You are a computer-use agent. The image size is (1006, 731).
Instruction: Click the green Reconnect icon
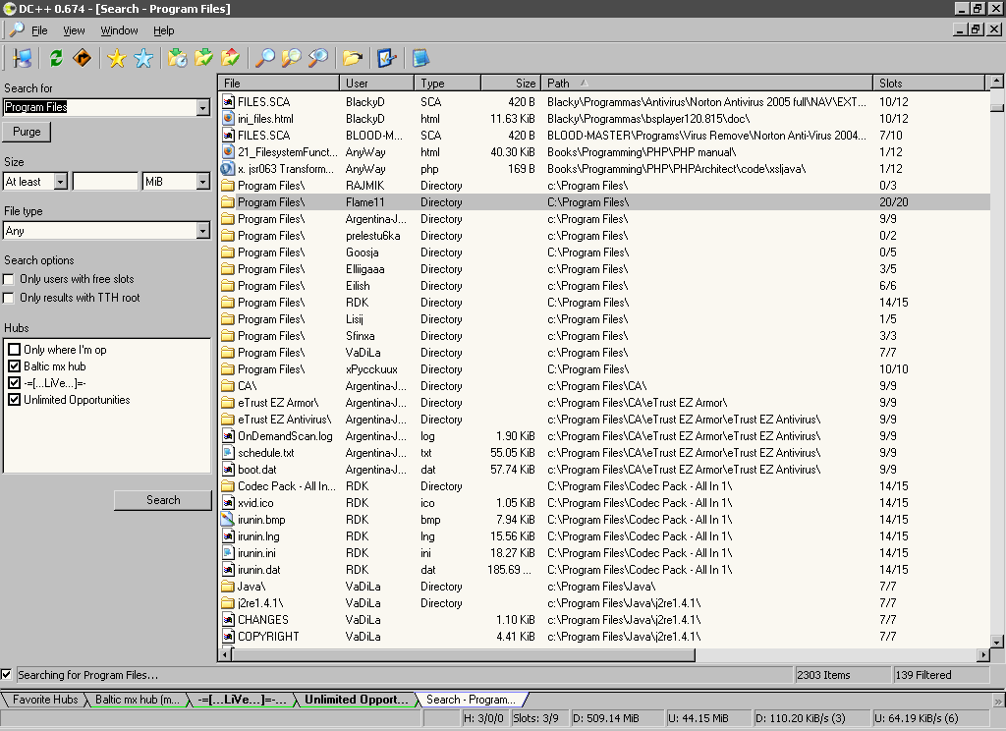coord(56,59)
